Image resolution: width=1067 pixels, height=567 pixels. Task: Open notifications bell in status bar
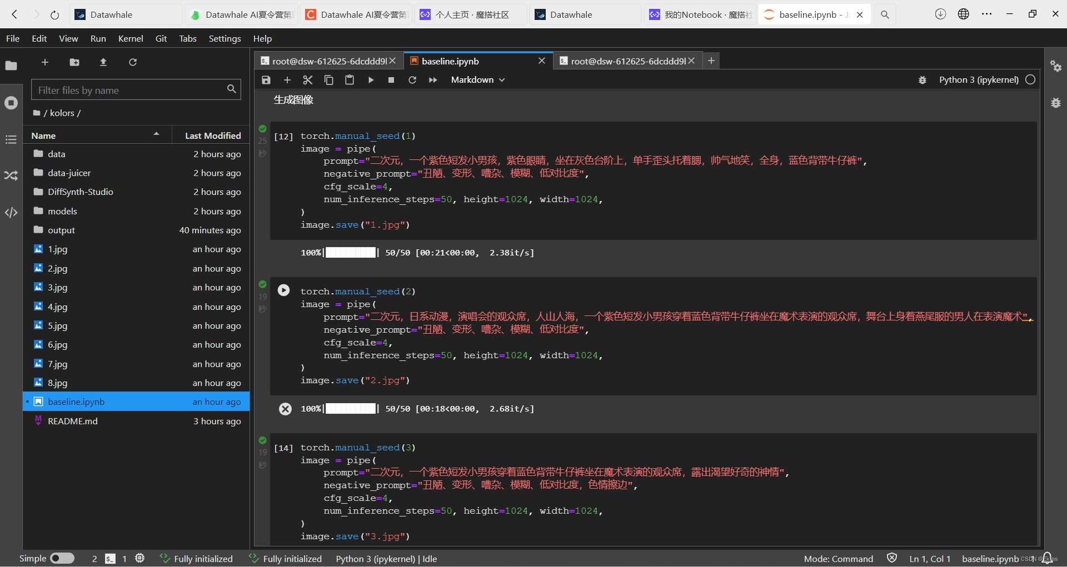click(1048, 558)
